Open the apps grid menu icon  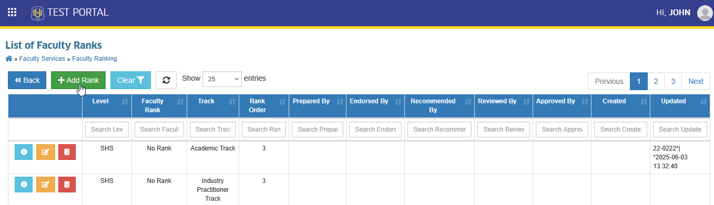pos(12,12)
